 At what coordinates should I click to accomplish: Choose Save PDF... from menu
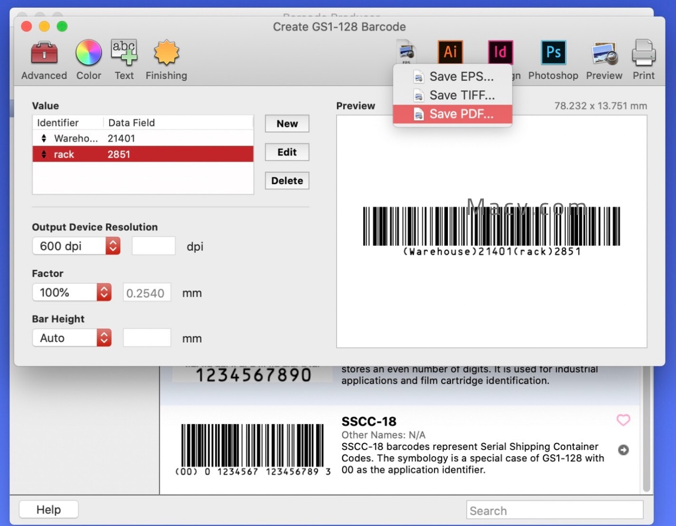pyautogui.click(x=453, y=114)
